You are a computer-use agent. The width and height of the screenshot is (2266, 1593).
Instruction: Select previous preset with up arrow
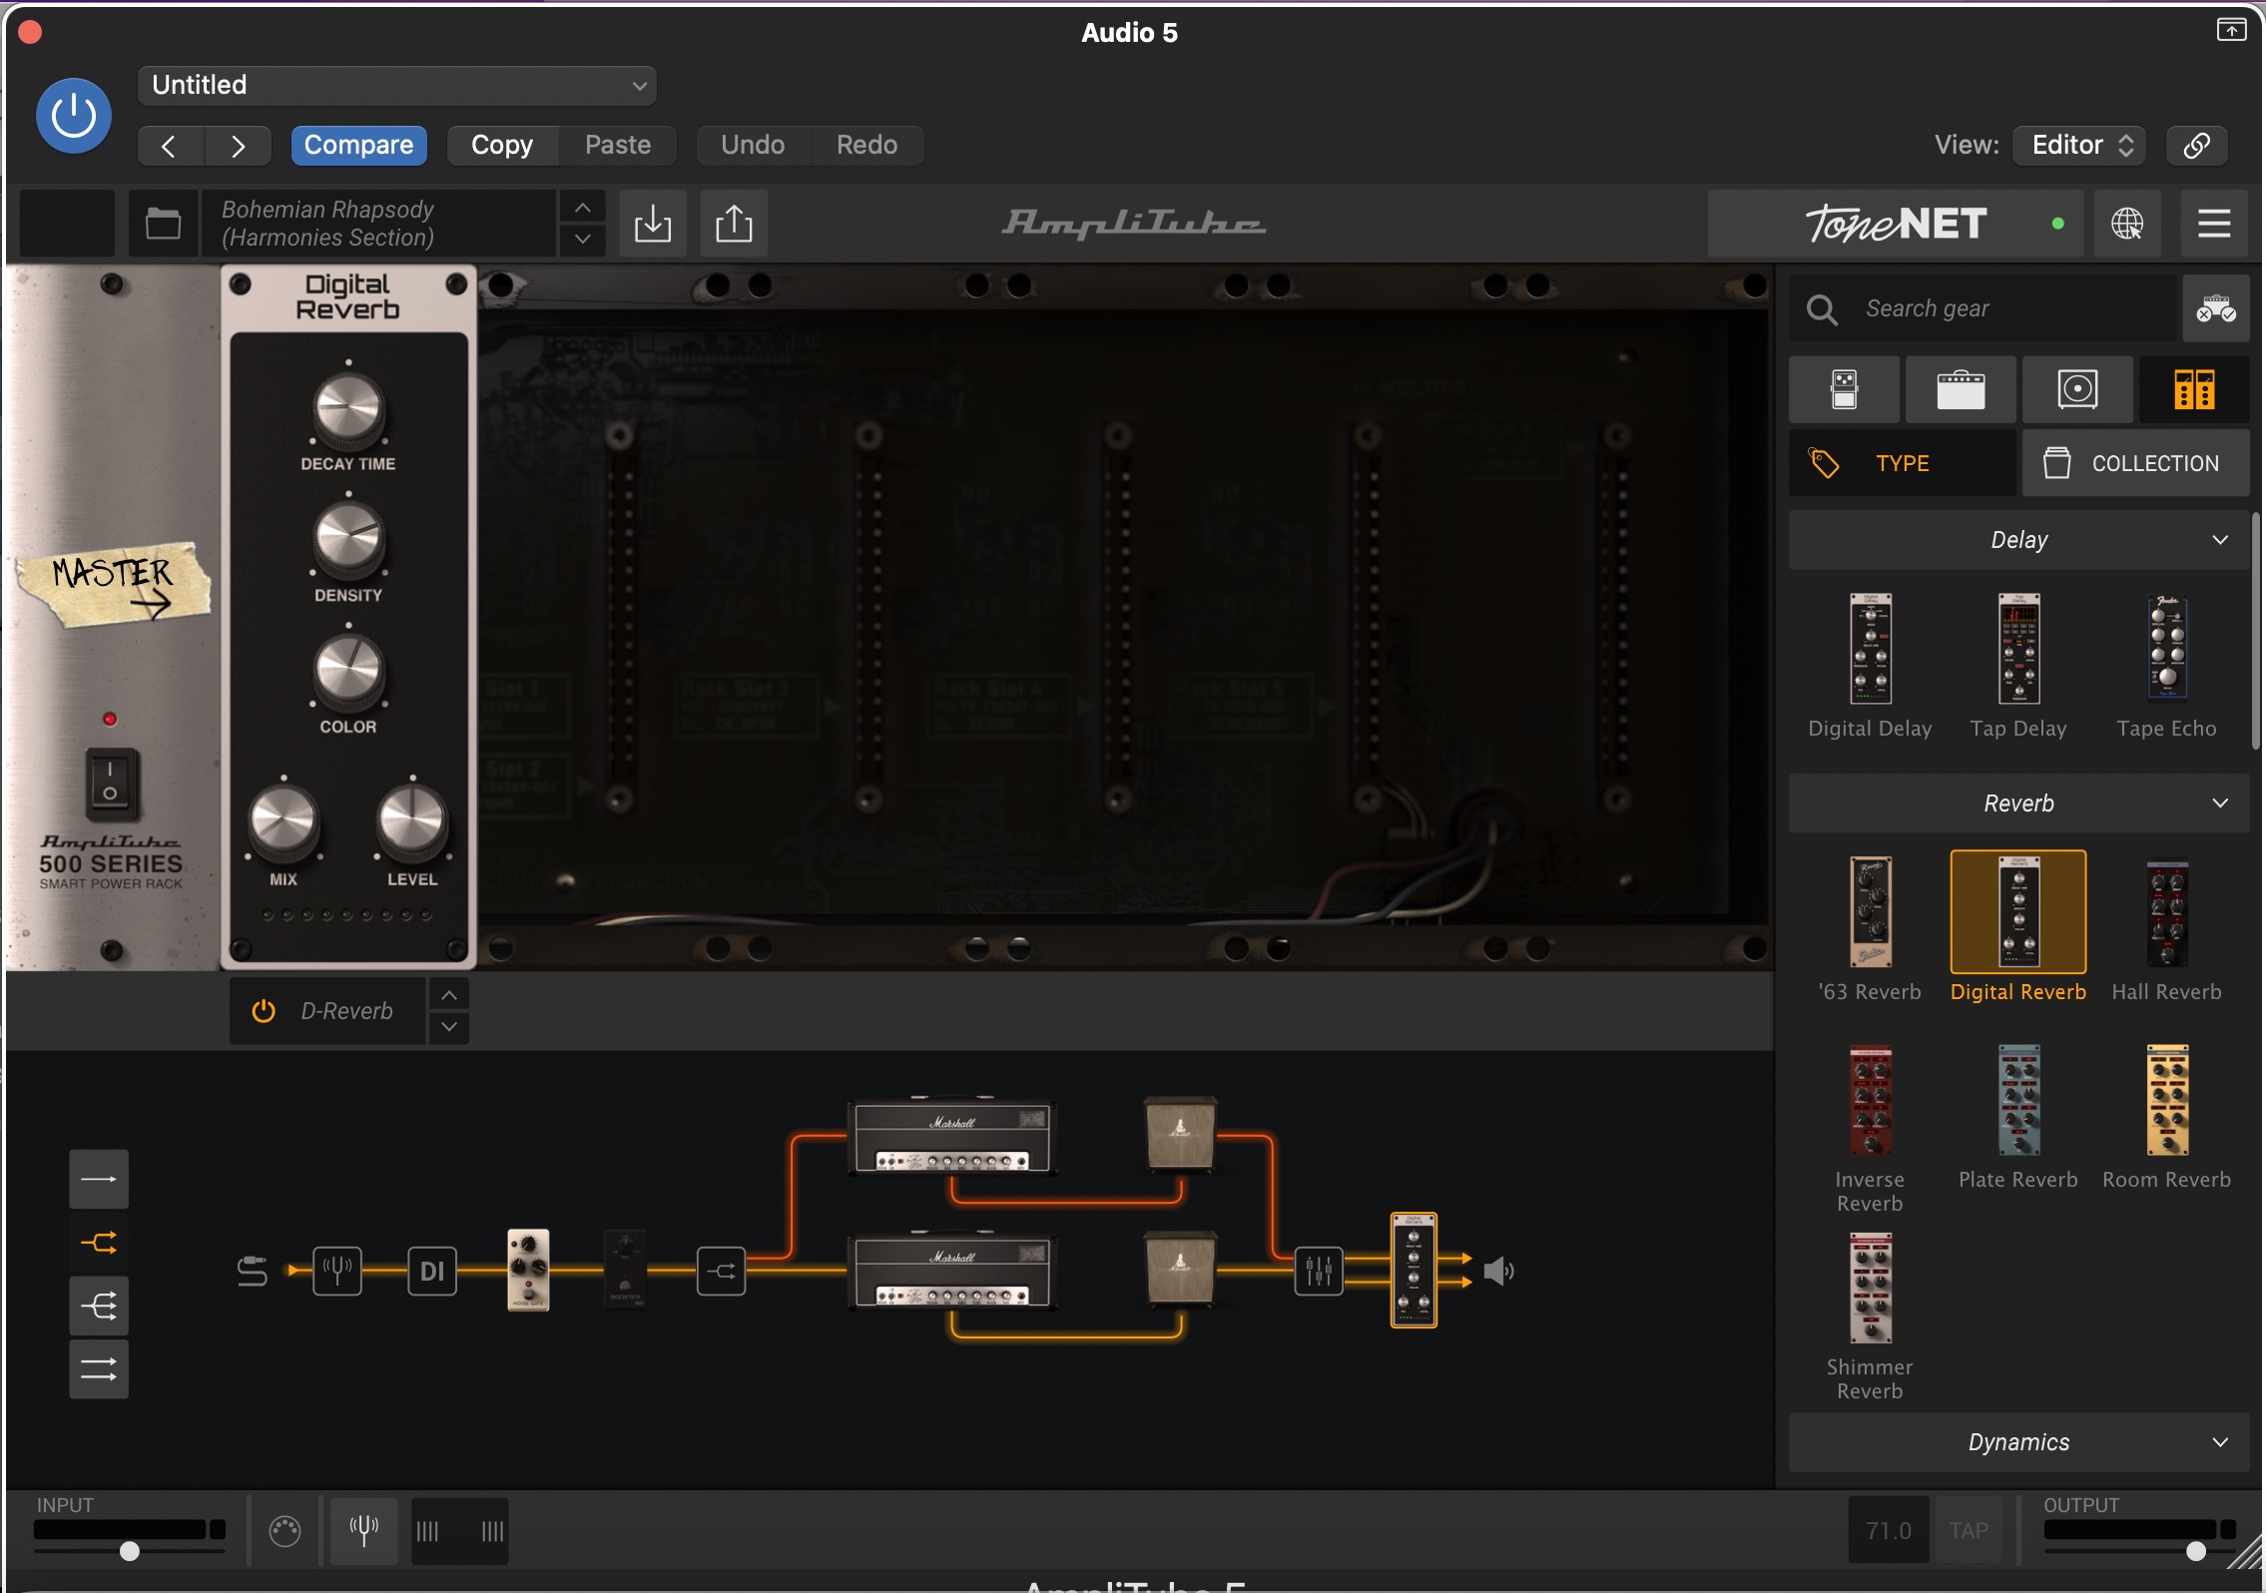point(582,207)
